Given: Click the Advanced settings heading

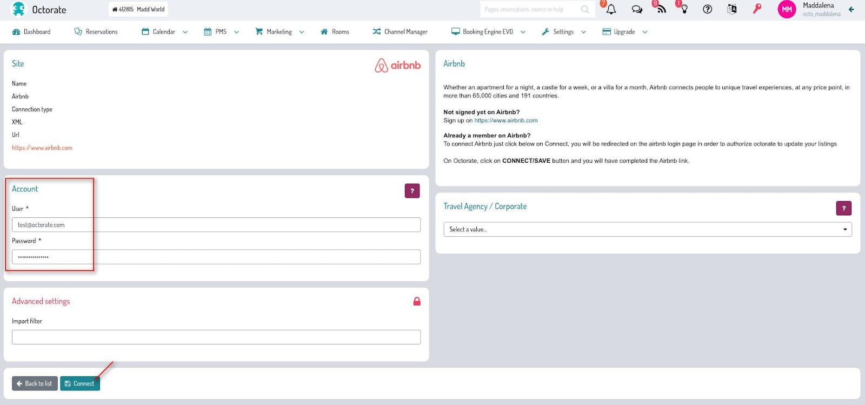Looking at the screenshot, I should (x=41, y=301).
